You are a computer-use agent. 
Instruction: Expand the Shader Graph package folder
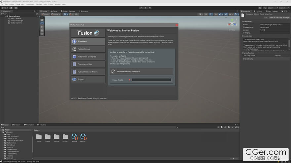3,149
